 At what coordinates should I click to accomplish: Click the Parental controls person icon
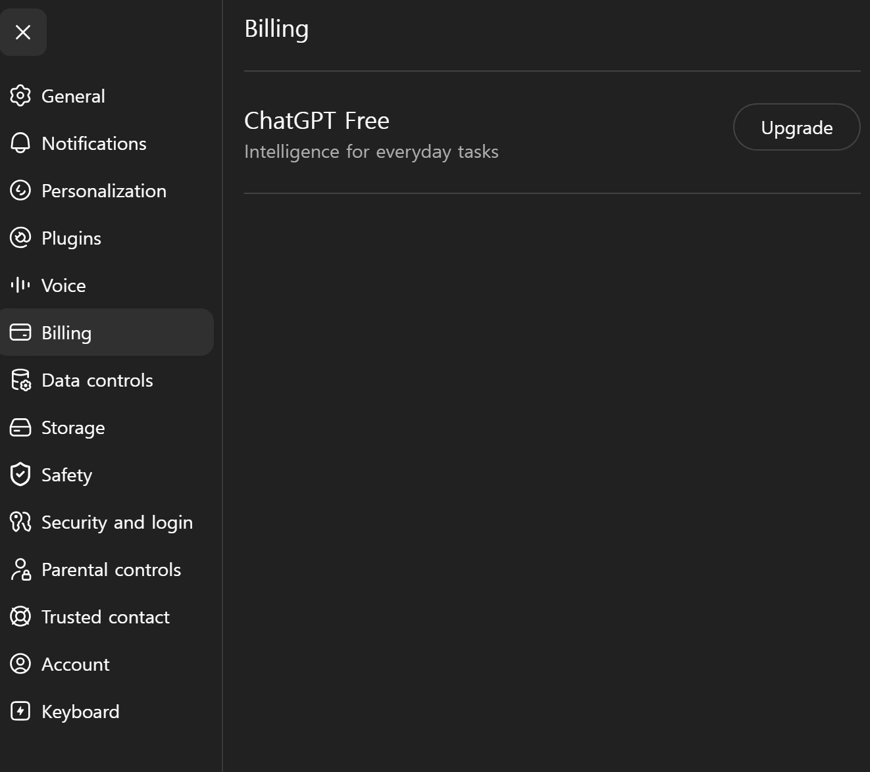[20, 569]
